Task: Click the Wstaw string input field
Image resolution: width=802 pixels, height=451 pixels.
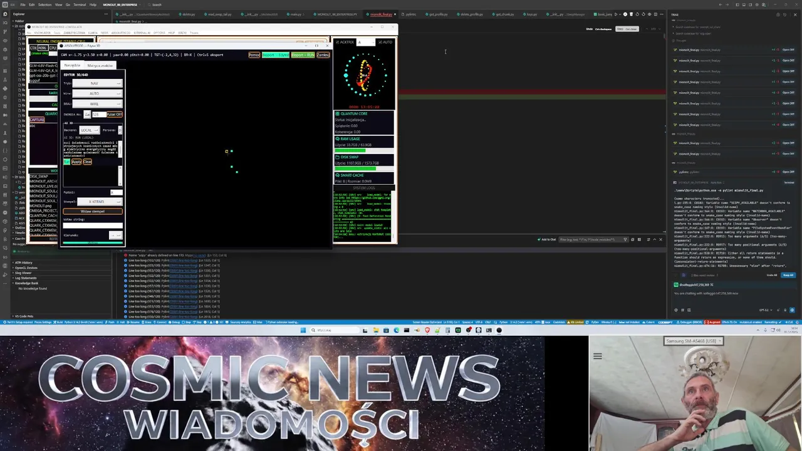Action: [x=93, y=225]
